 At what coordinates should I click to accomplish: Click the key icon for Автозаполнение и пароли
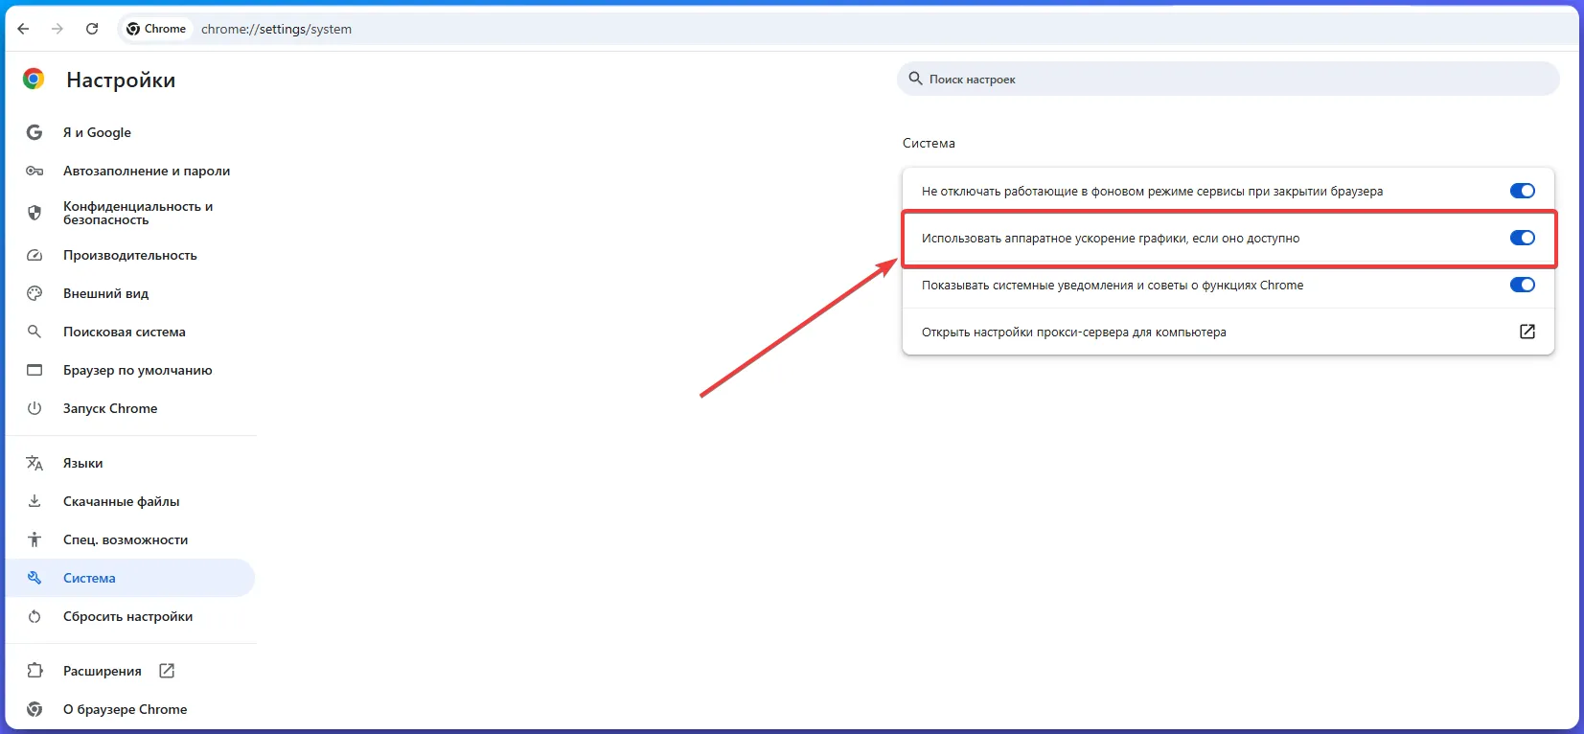[x=34, y=171]
